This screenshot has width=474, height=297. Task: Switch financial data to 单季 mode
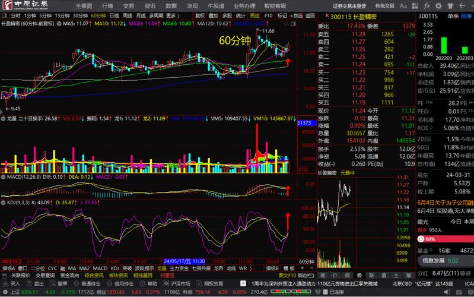pos(453,15)
